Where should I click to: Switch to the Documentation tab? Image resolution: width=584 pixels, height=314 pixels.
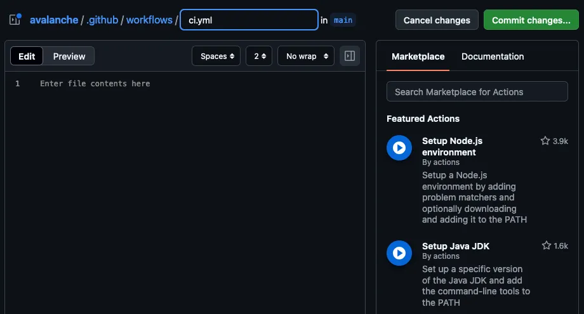point(493,56)
